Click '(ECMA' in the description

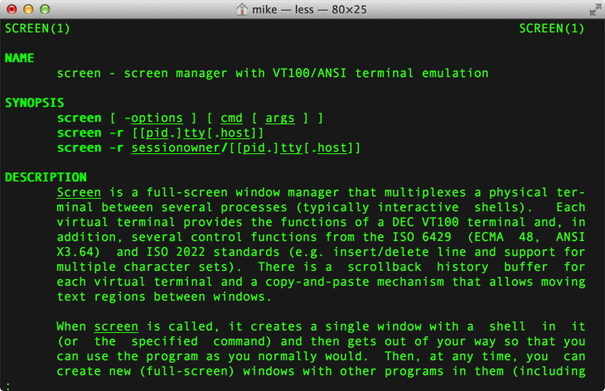(x=485, y=237)
